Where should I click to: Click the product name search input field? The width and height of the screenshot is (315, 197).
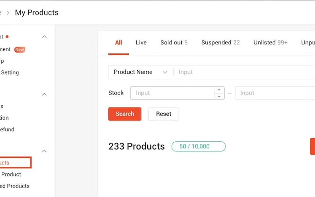230,72
